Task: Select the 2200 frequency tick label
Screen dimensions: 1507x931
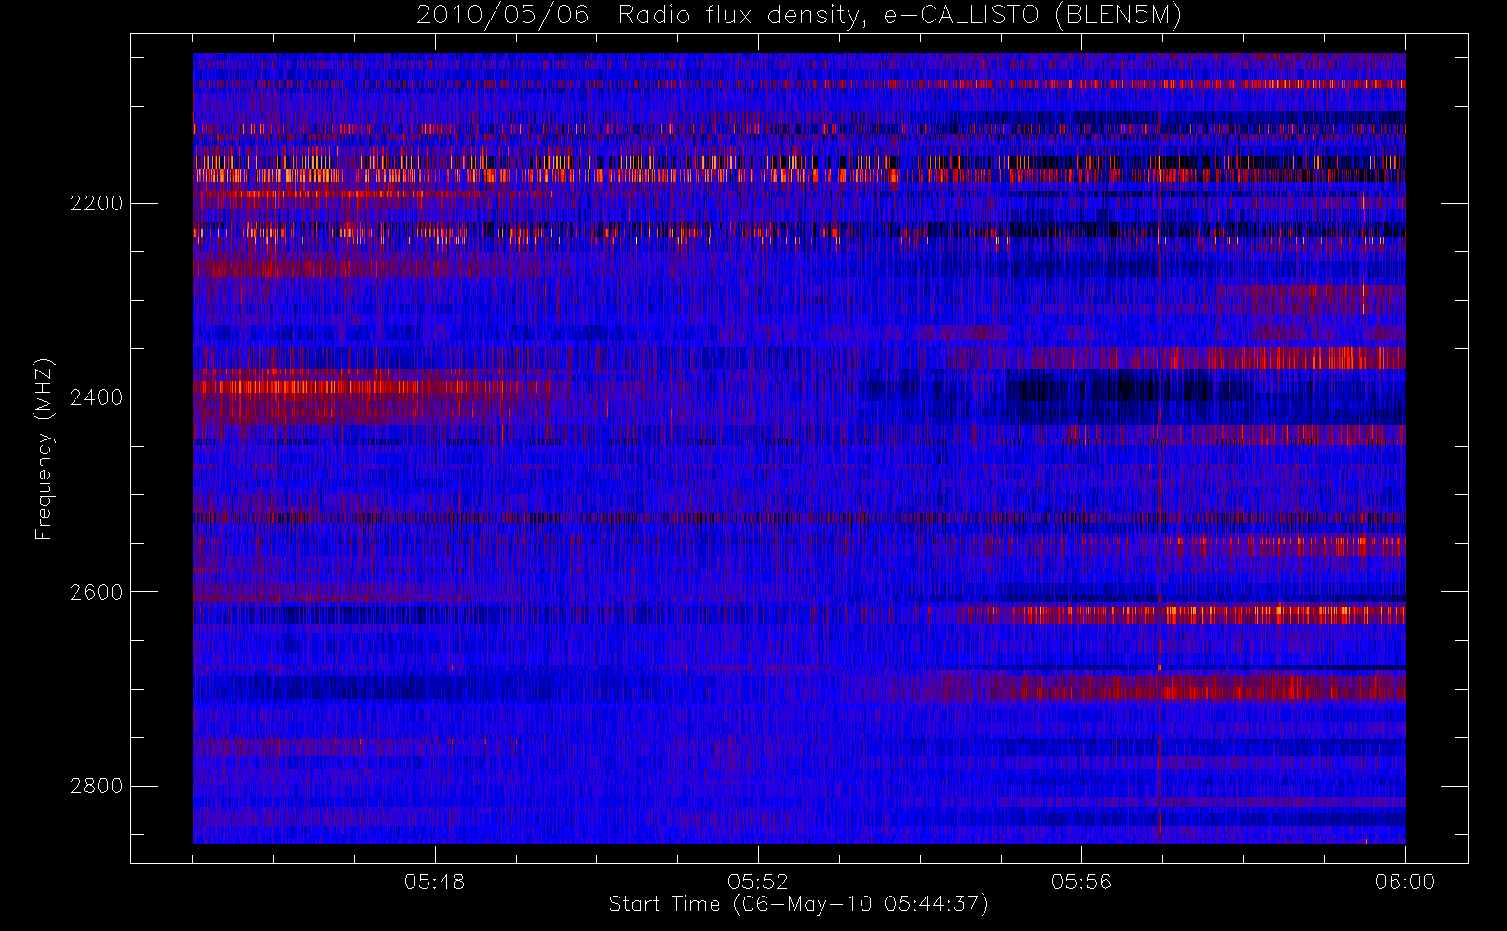Action: coord(96,203)
